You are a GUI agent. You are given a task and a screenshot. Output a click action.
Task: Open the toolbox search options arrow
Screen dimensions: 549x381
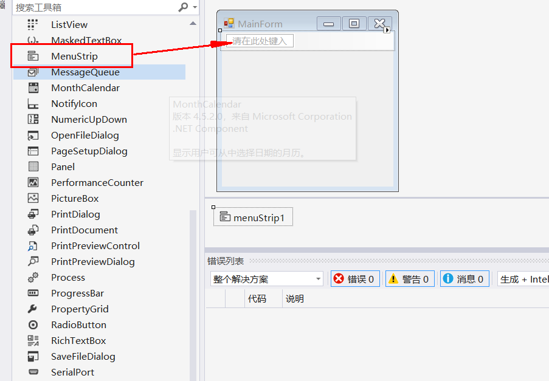[195, 7]
